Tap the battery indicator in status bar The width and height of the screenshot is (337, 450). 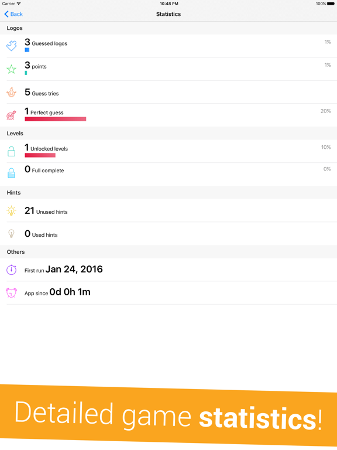[x=331, y=4]
